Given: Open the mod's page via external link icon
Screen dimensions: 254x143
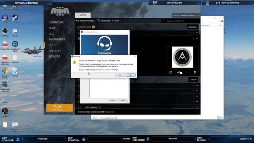Looking at the screenshot, I should [171, 72].
